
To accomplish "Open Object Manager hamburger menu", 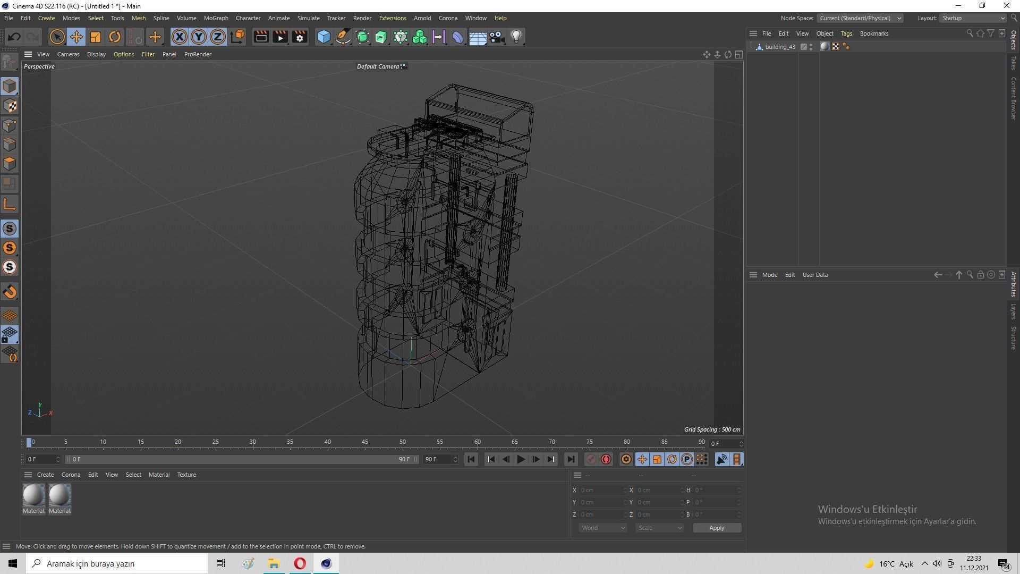I will click(x=753, y=33).
